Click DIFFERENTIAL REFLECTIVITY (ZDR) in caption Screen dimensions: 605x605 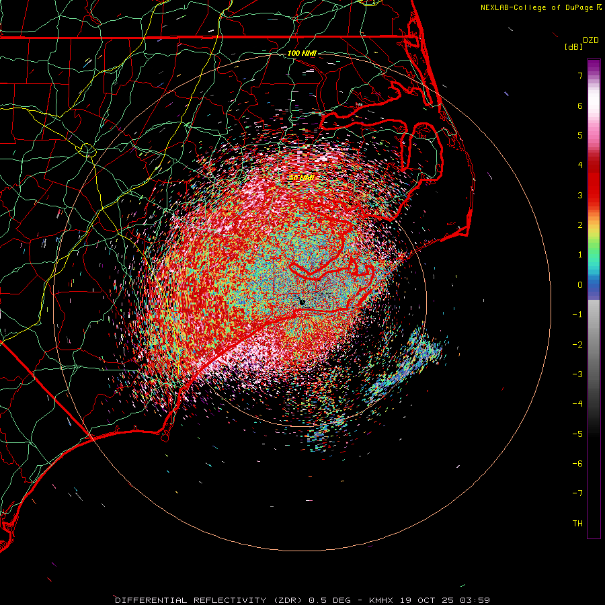[x=210, y=600]
